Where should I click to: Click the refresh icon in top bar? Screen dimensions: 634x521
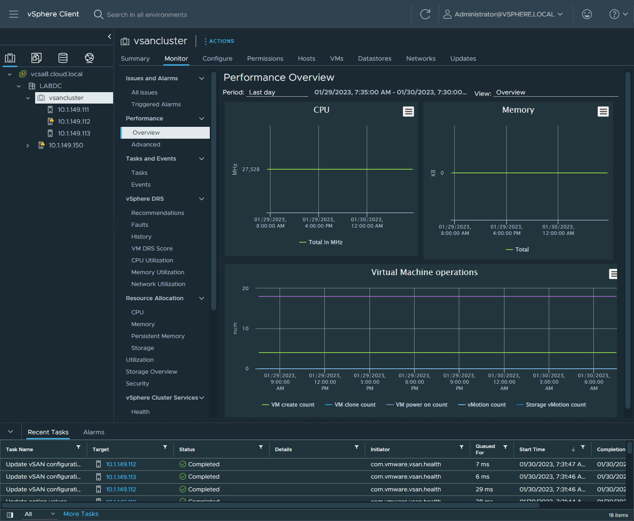click(x=425, y=14)
